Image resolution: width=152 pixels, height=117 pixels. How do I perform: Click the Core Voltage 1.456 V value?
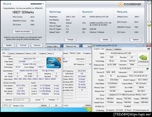pos(40,67)
